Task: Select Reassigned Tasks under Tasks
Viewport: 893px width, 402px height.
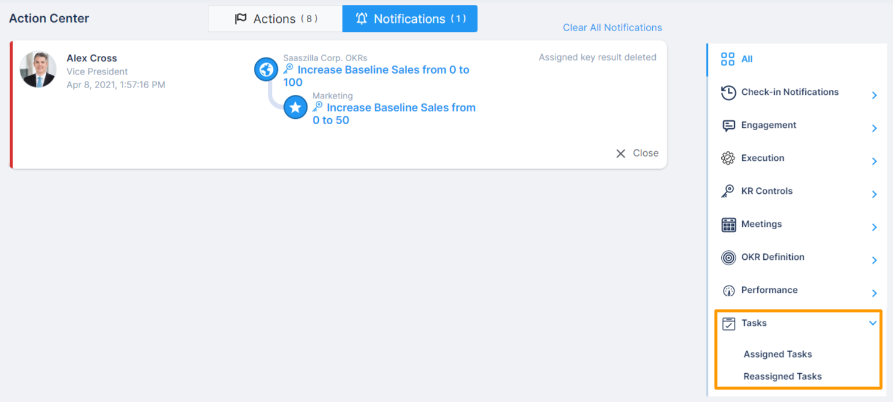Action: [783, 376]
